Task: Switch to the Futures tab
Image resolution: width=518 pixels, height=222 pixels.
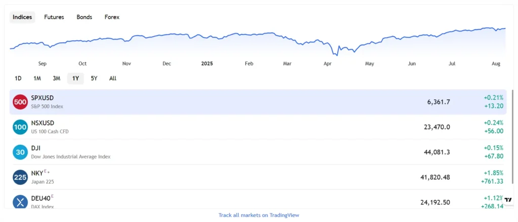Action: click(x=54, y=17)
